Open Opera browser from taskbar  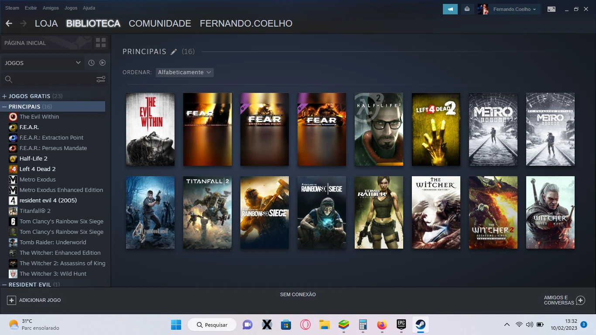[x=305, y=325]
